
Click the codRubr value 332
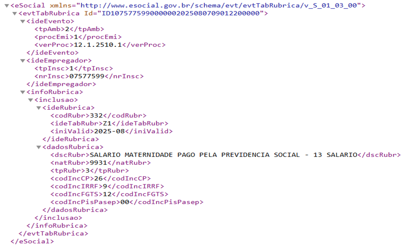(96, 116)
